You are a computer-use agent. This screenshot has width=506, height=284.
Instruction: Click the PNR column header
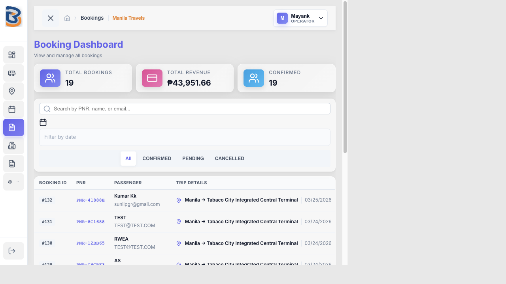point(81,183)
